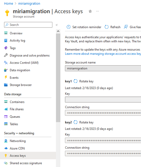Open Containers under Data storage

click(x=17, y=102)
